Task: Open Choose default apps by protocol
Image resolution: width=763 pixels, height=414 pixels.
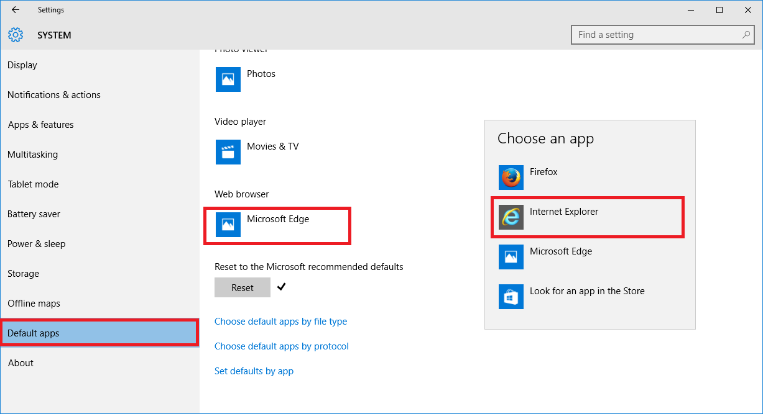Action: click(x=281, y=346)
